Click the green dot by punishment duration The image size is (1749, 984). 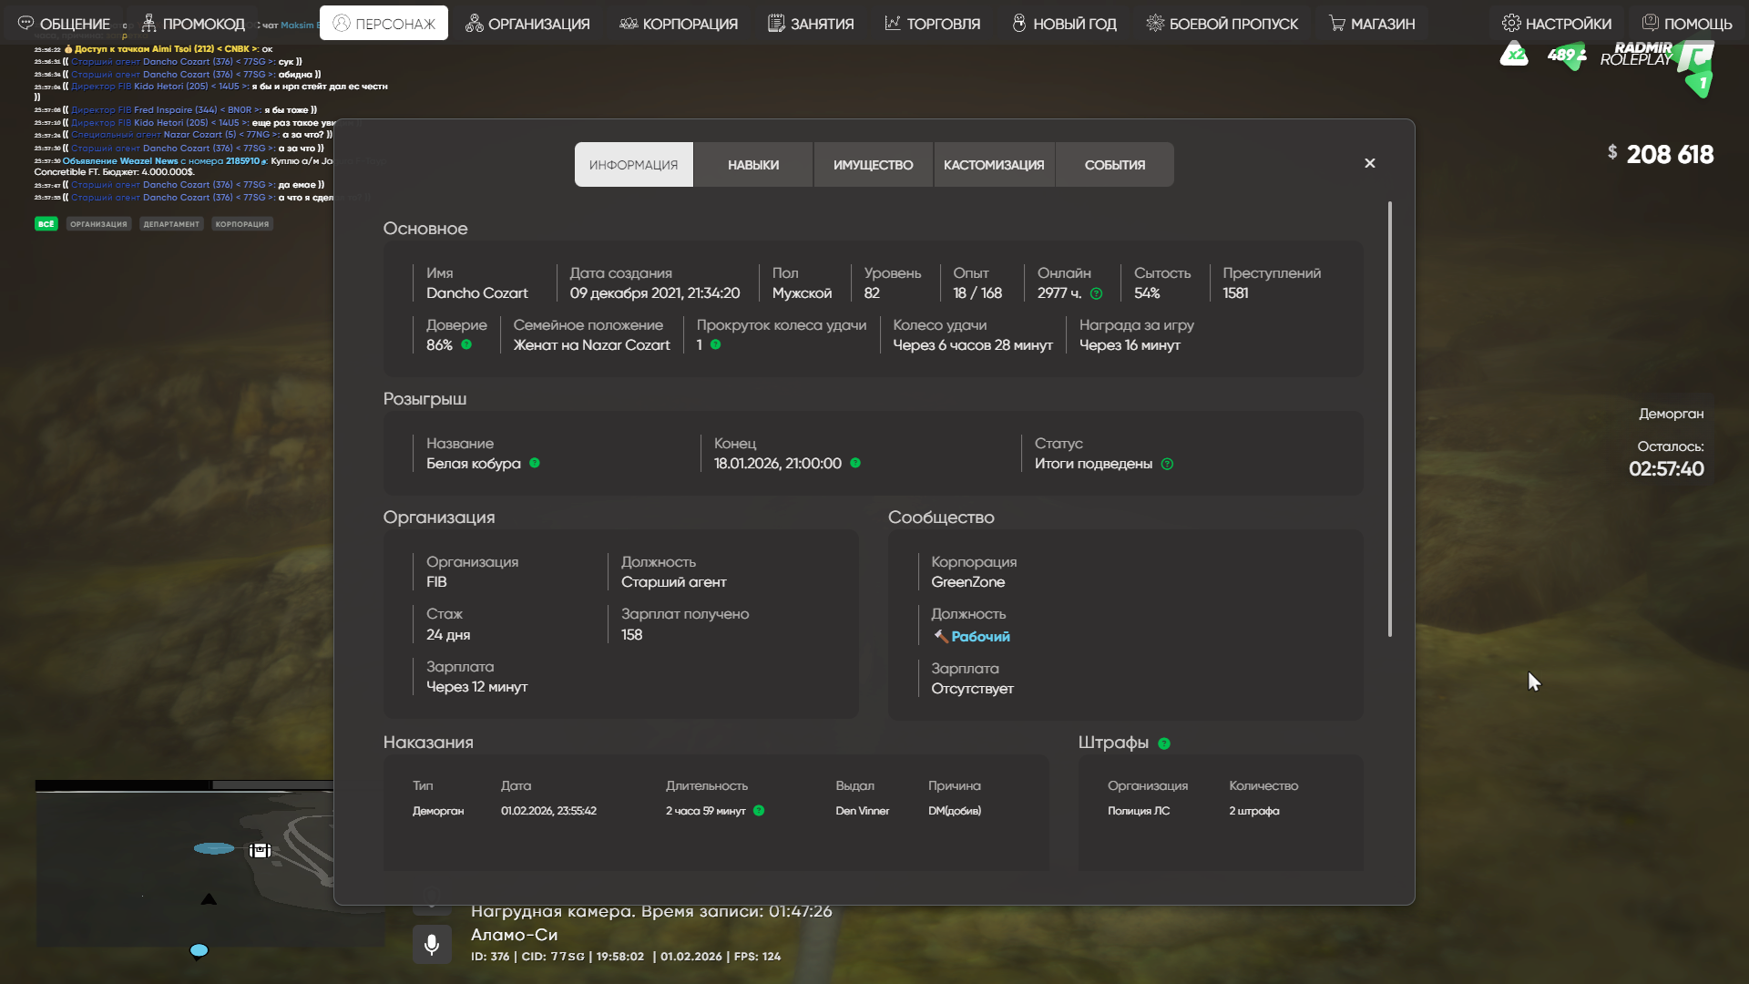[x=759, y=811]
